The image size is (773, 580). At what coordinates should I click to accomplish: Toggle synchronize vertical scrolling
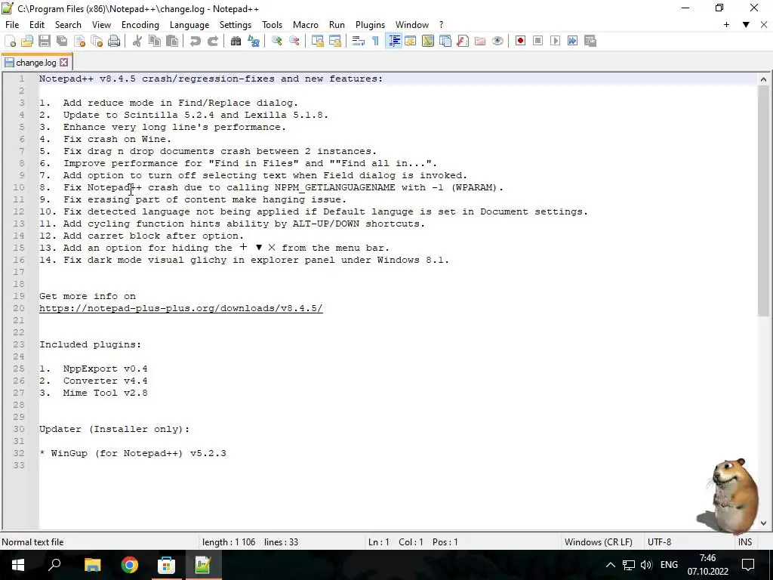click(x=318, y=41)
